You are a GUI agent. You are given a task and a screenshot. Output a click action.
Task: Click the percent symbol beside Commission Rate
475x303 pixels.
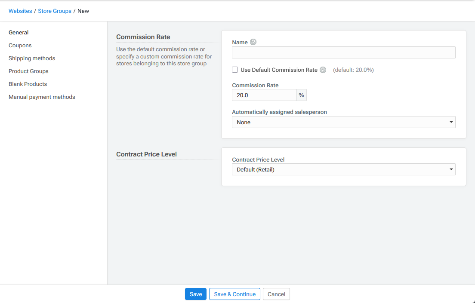301,95
